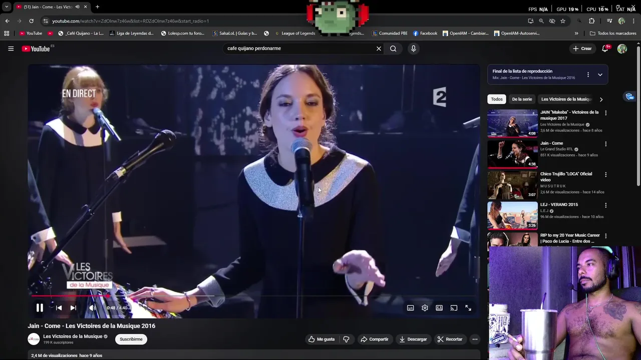Viewport: 641px width, 360px height.
Task: Mute the tab audio icon
Action: click(x=77, y=6)
